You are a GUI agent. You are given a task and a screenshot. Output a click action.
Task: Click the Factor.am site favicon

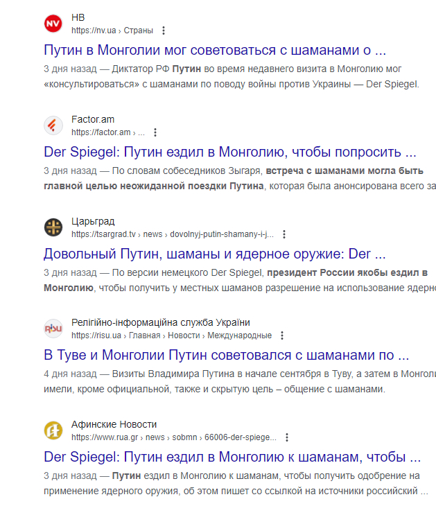(53, 125)
